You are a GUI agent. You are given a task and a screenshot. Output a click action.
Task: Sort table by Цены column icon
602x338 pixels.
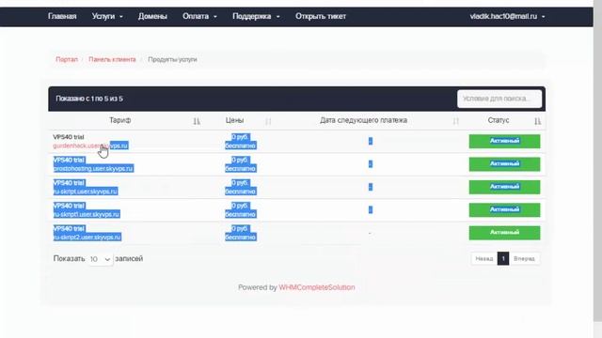(268, 121)
